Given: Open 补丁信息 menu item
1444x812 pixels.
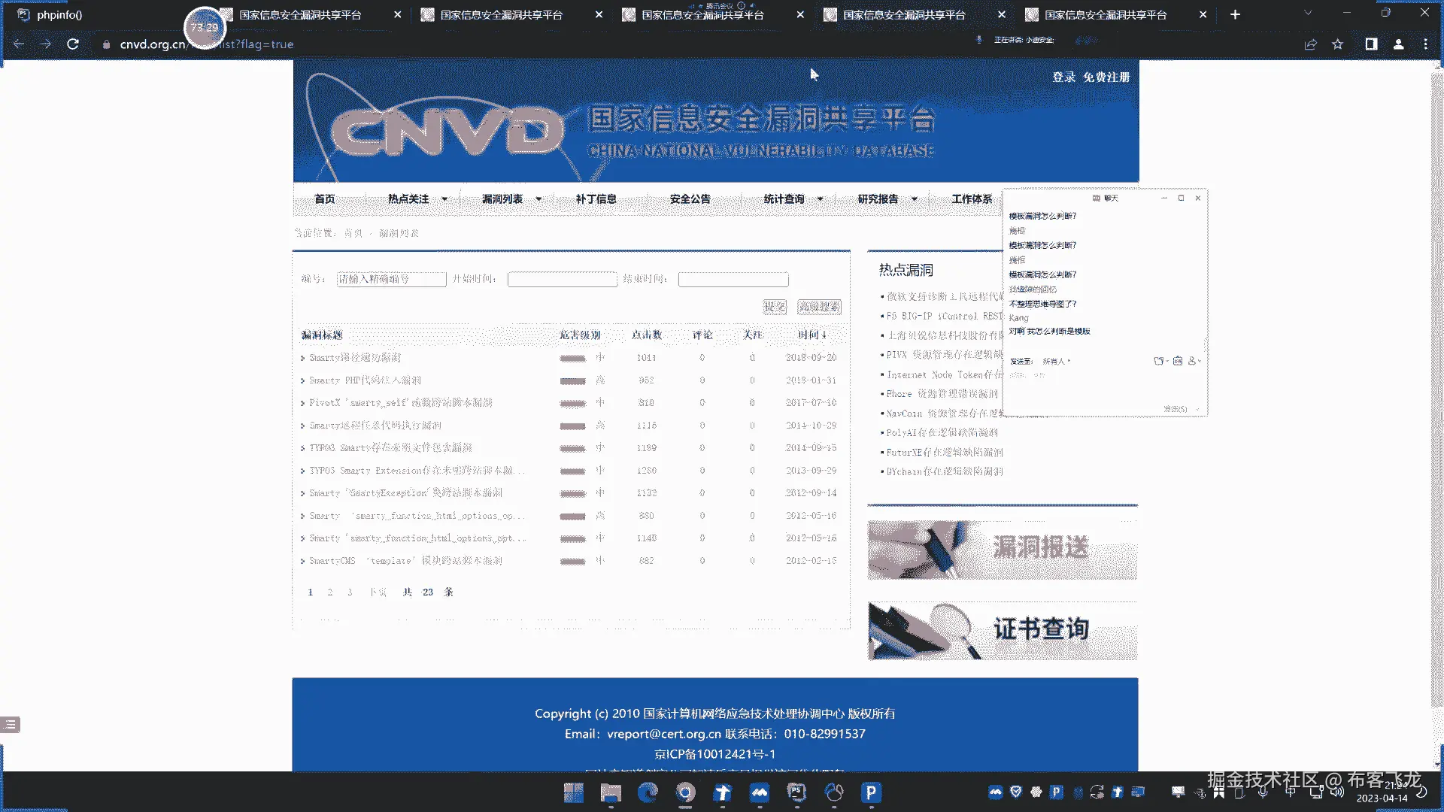Looking at the screenshot, I should pyautogui.click(x=596, y=199).
